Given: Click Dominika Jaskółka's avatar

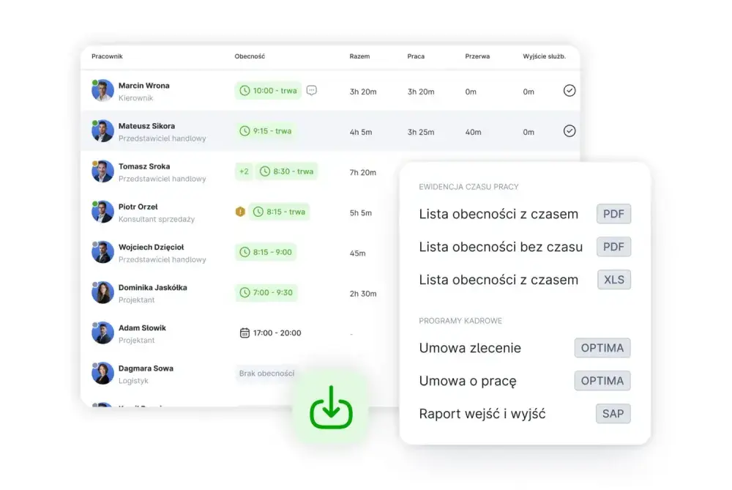Looking at the screenshot, I should click(102, 292).
